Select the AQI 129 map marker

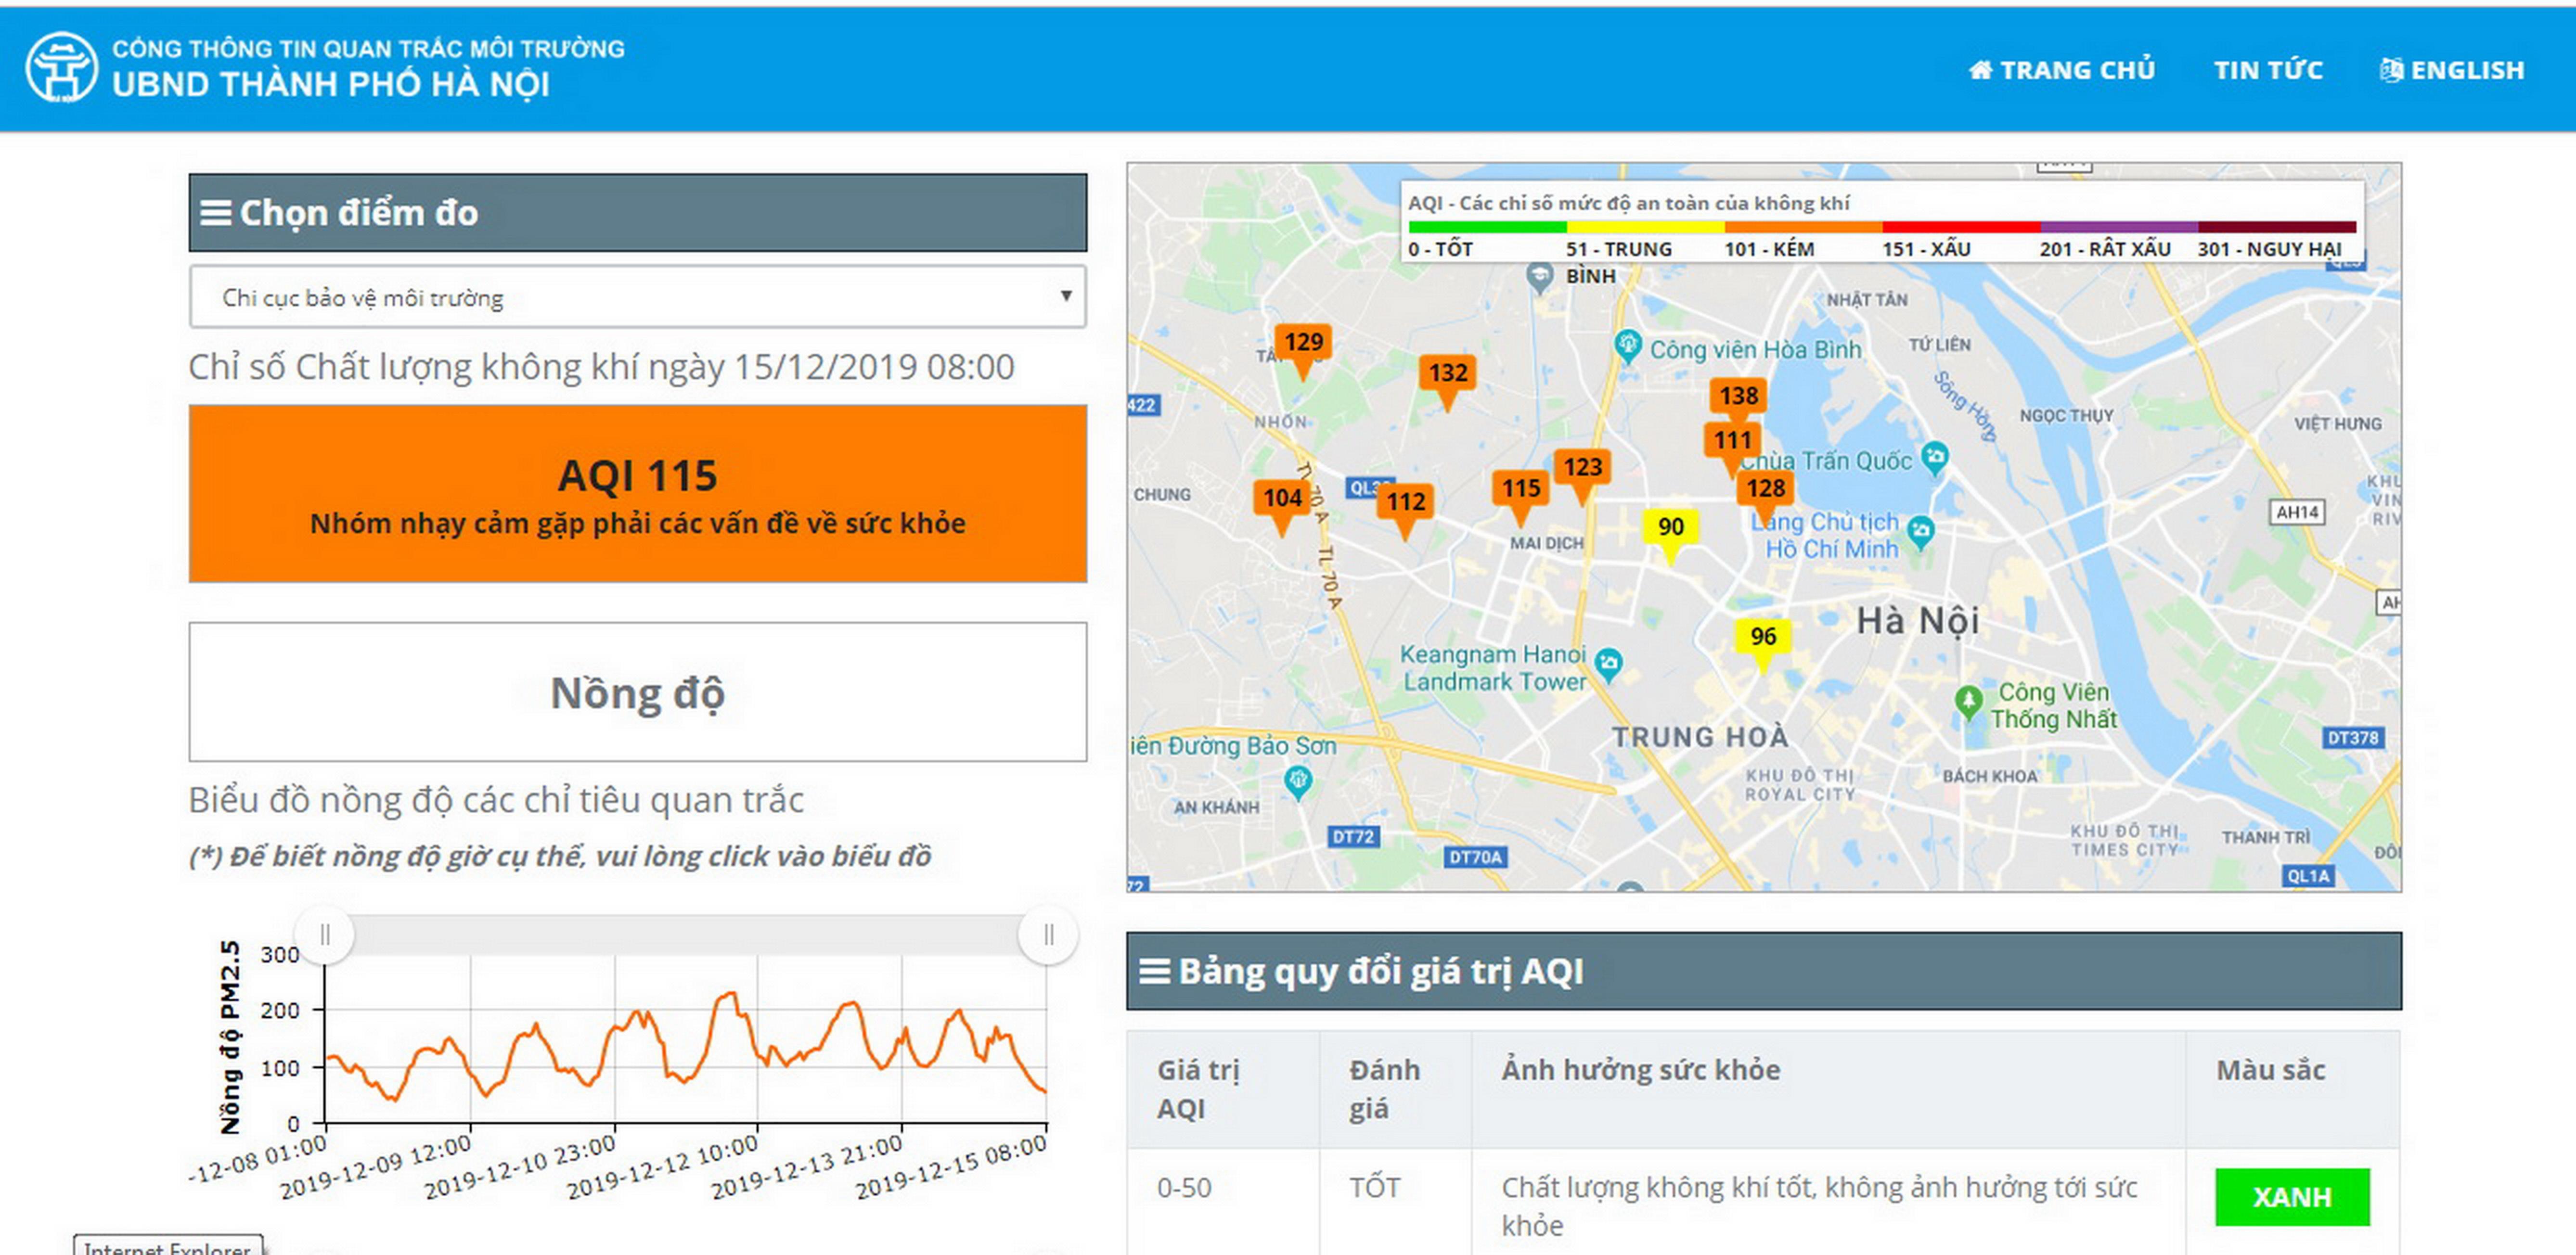pos(1302,343)
